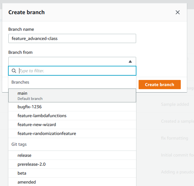Click the Branches group header
The image size is (194, 186).
pyautogui.click(x=20, y=82)
